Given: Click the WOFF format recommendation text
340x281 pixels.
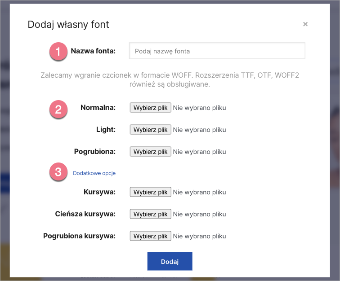Looking at the screenshot, I should (x=170, y=79).
